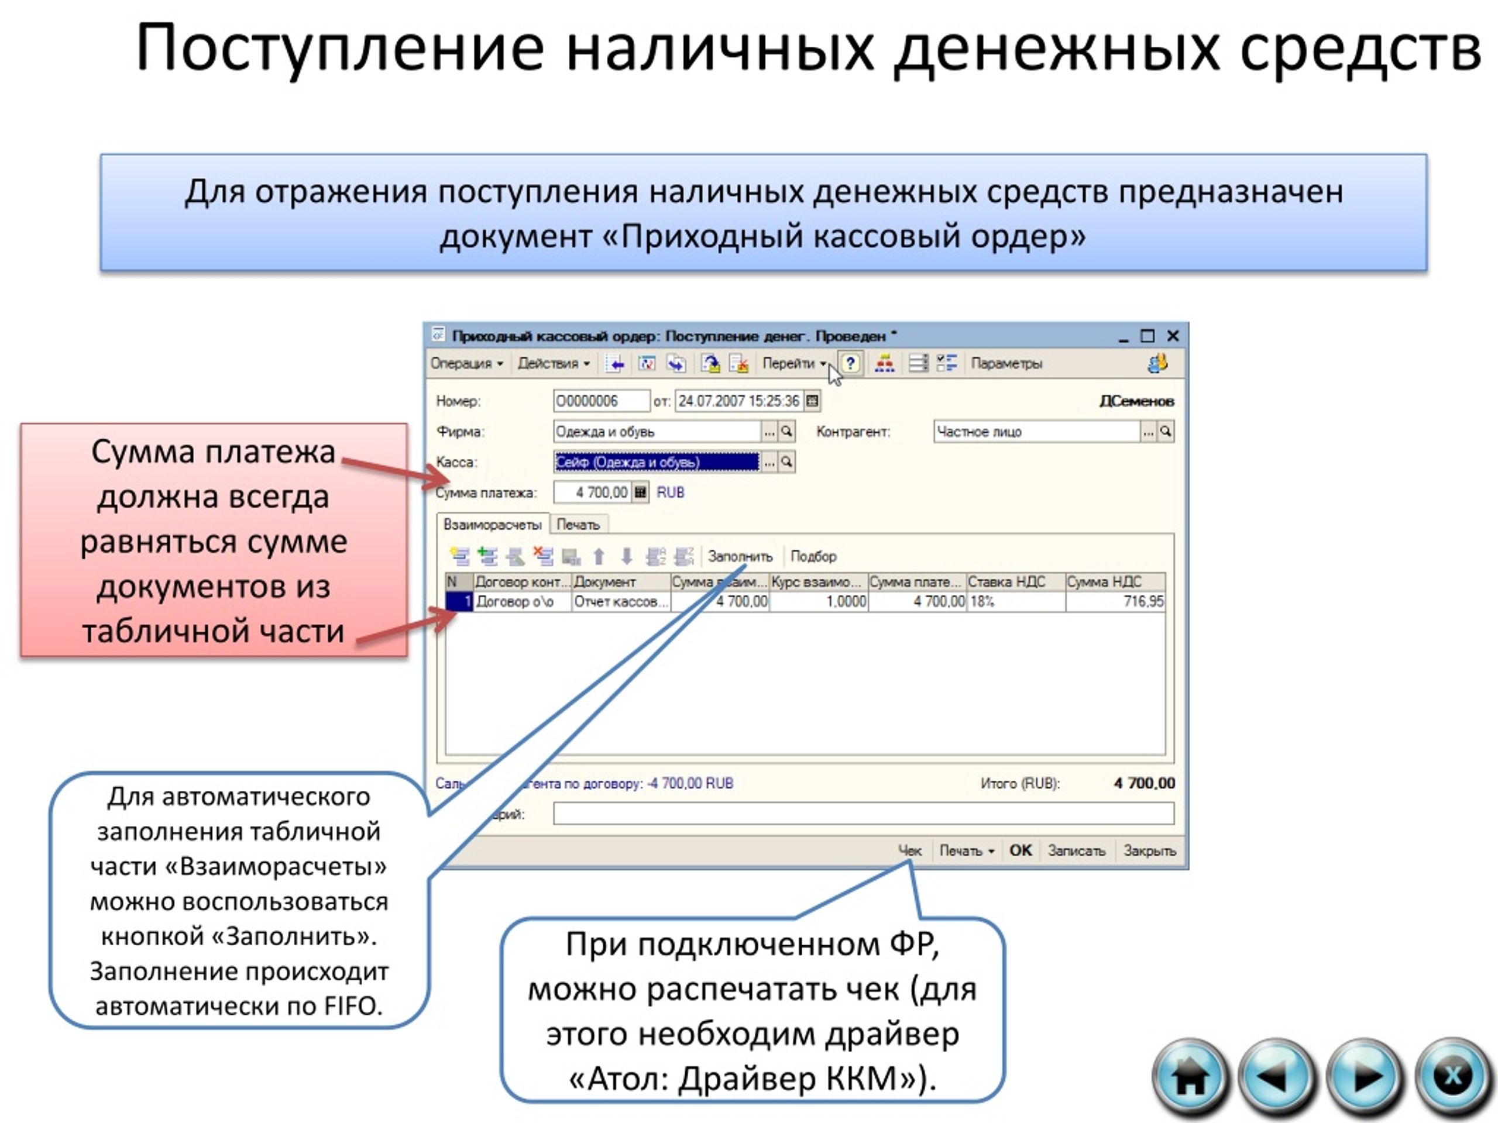
Task: Click add new row icon in table toolbar
Action: [x=460, y=556]
